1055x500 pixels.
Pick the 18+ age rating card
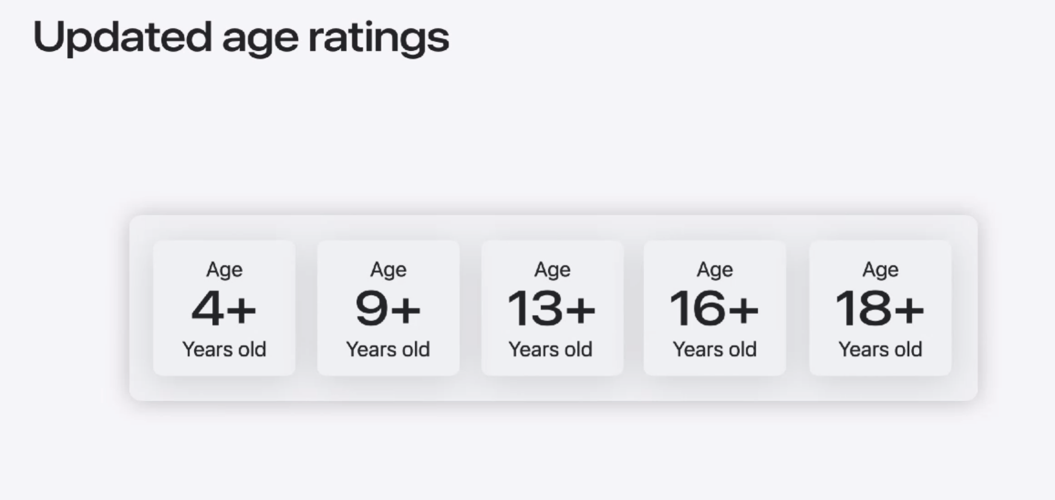[x=880, y=308]
